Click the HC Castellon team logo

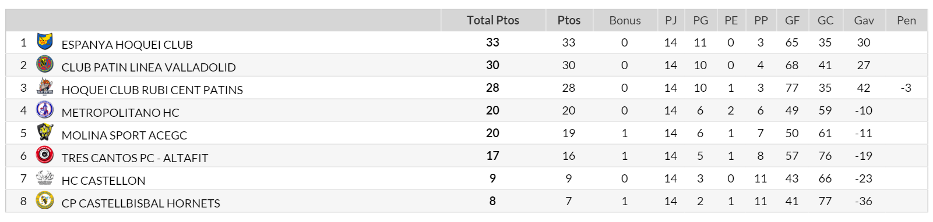click(45, 178)
